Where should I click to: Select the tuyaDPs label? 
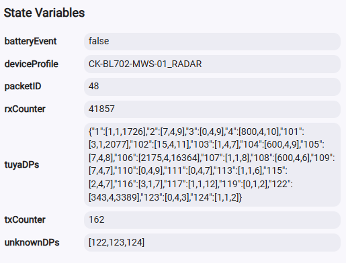[21, 165]
